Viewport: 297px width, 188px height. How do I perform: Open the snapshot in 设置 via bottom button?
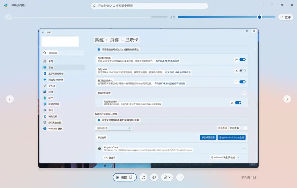point(125,177)
